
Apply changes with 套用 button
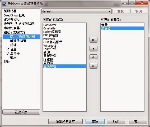click(138, 121)
